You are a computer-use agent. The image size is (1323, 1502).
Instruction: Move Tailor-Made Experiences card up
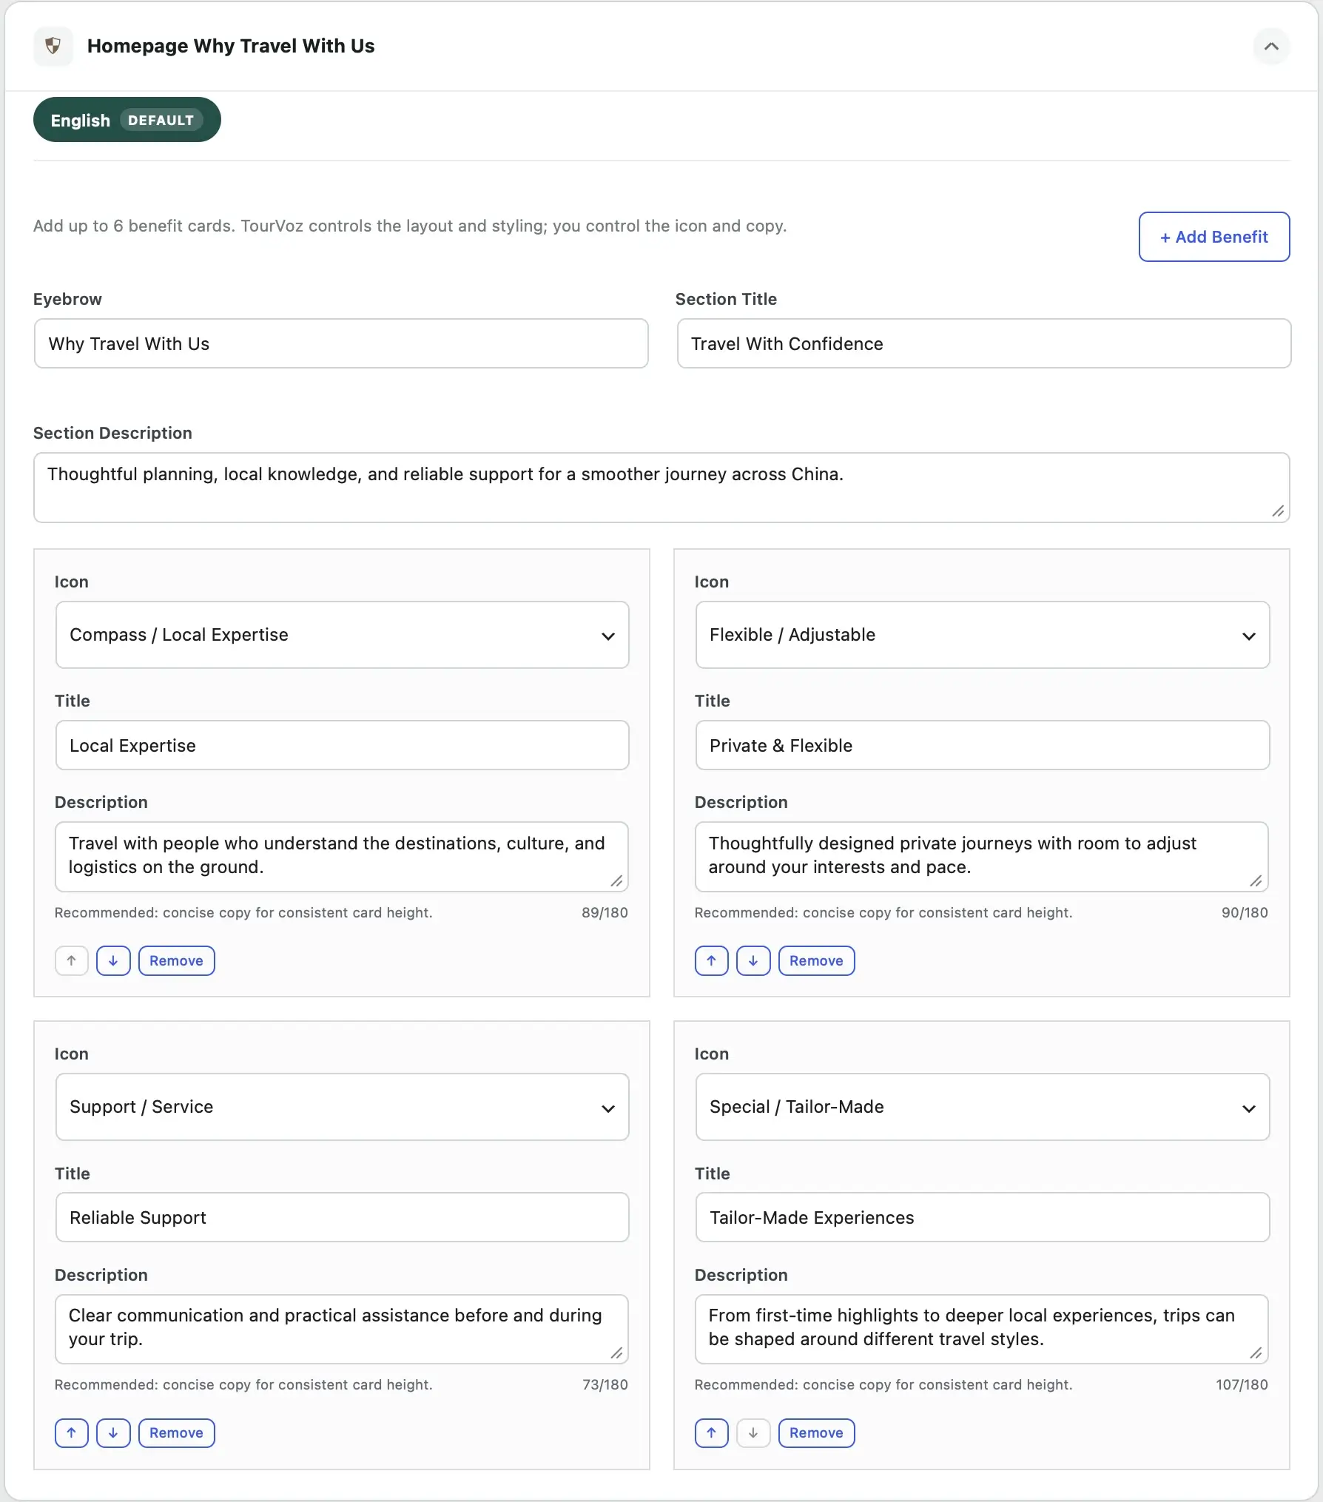(712, 1432)
